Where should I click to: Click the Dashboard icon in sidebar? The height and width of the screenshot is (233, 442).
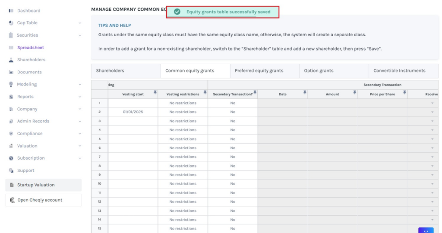(x=11, y=11)
